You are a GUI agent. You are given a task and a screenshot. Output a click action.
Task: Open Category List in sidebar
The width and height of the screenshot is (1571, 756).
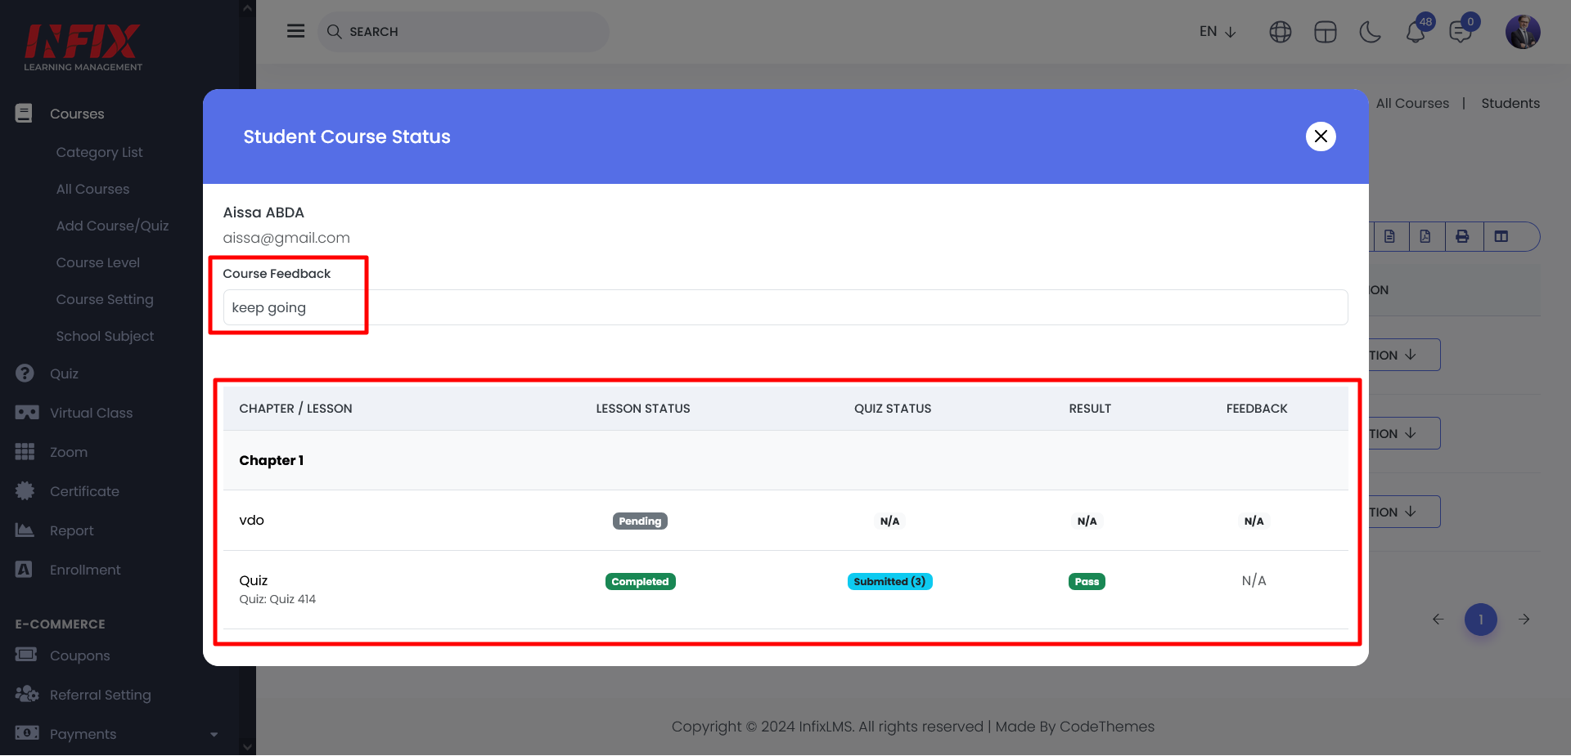pos(99,152)
